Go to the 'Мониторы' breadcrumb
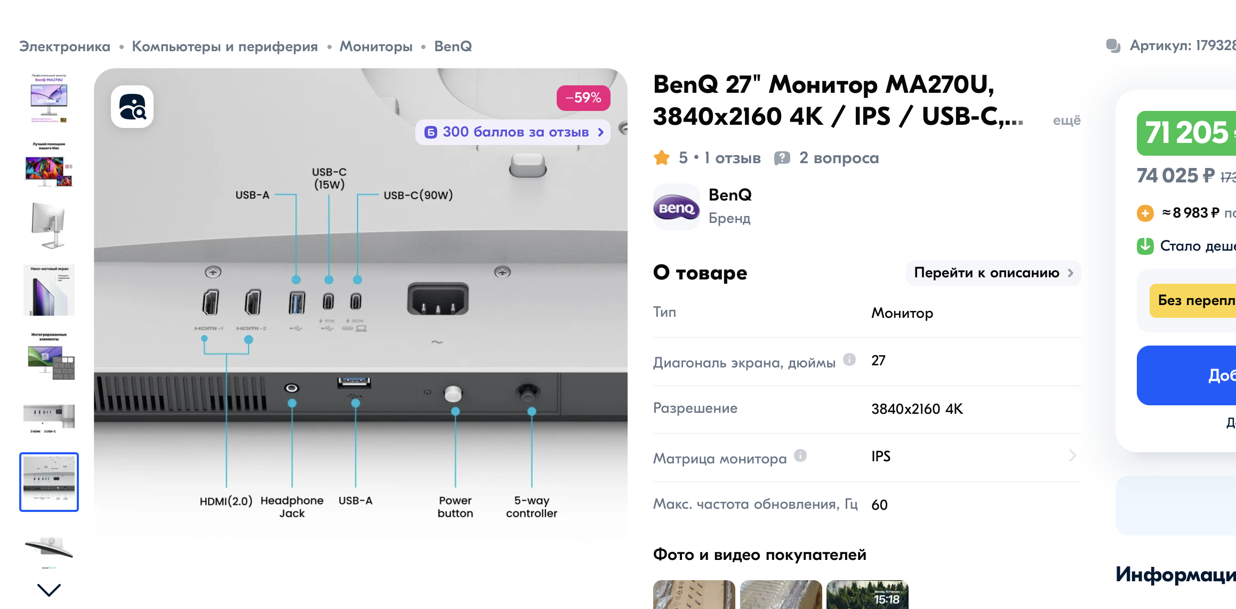This screenshot has height=609, width=1236. 376,46
